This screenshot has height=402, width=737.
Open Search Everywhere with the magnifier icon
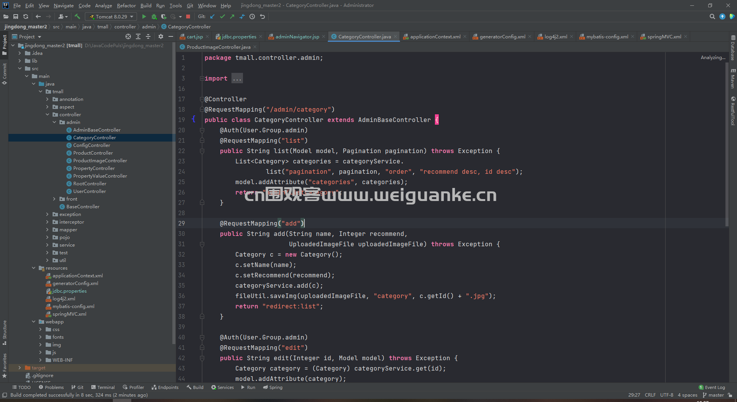click(712, 16)
